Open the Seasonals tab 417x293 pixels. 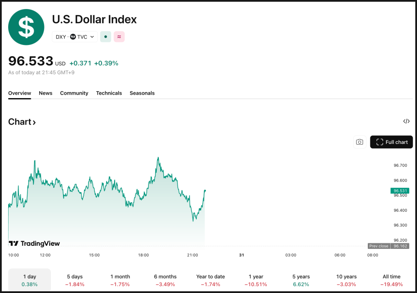pyautogui.click(x=142, y=93)
